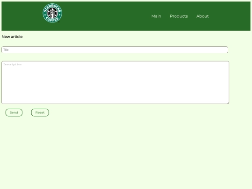Focus the Title input field
This screenshot has height=189, width=252.
(115, 49)
